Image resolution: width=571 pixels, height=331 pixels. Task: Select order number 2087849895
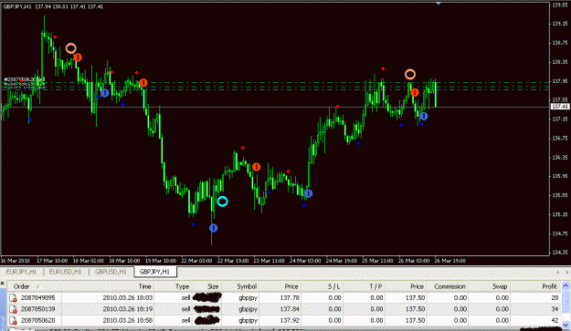37,298
